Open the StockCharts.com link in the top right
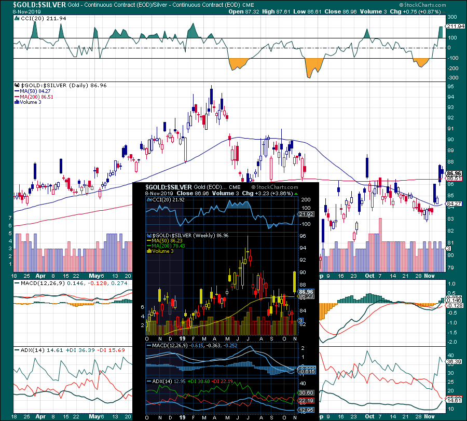 pos(422,5)
